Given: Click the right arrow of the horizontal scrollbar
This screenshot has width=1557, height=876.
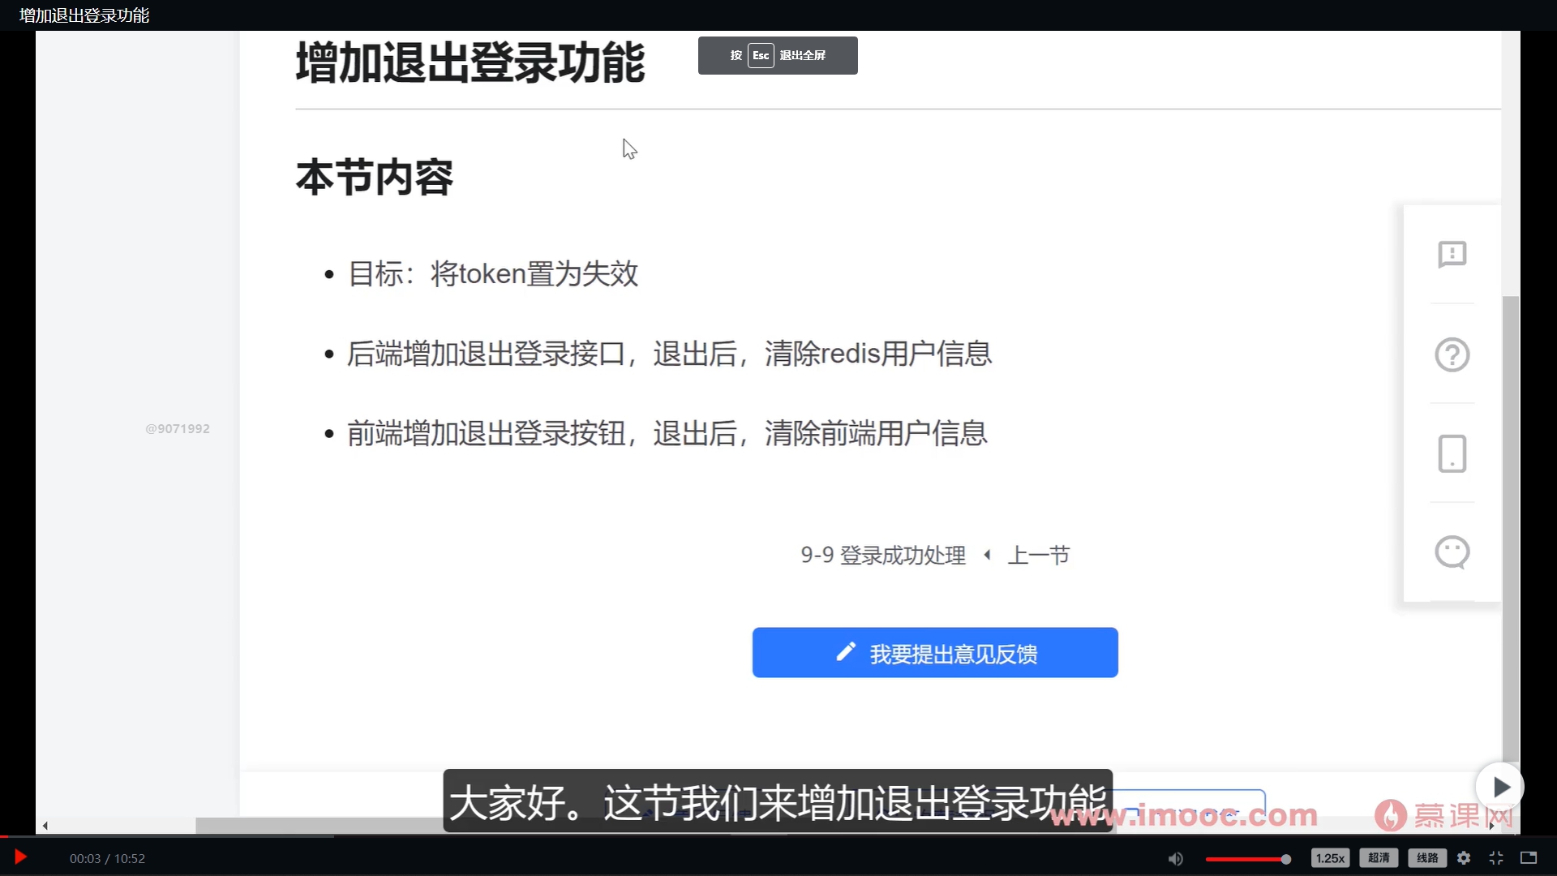Looking at the screenshot, I should click(1492, 825).
